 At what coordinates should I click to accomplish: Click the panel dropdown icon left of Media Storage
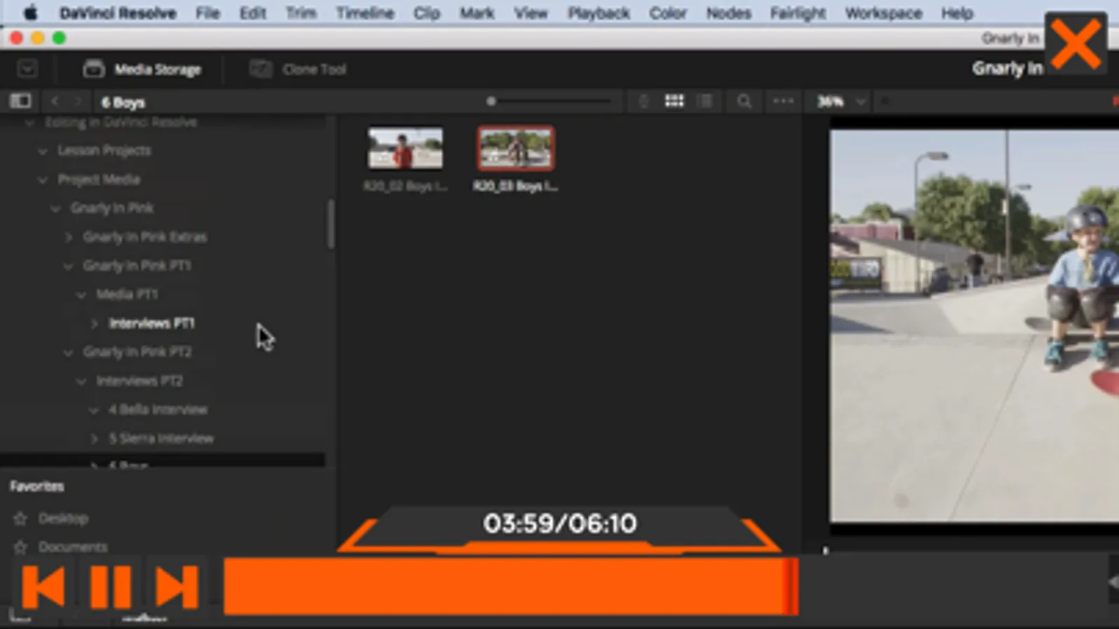(27, 69)
